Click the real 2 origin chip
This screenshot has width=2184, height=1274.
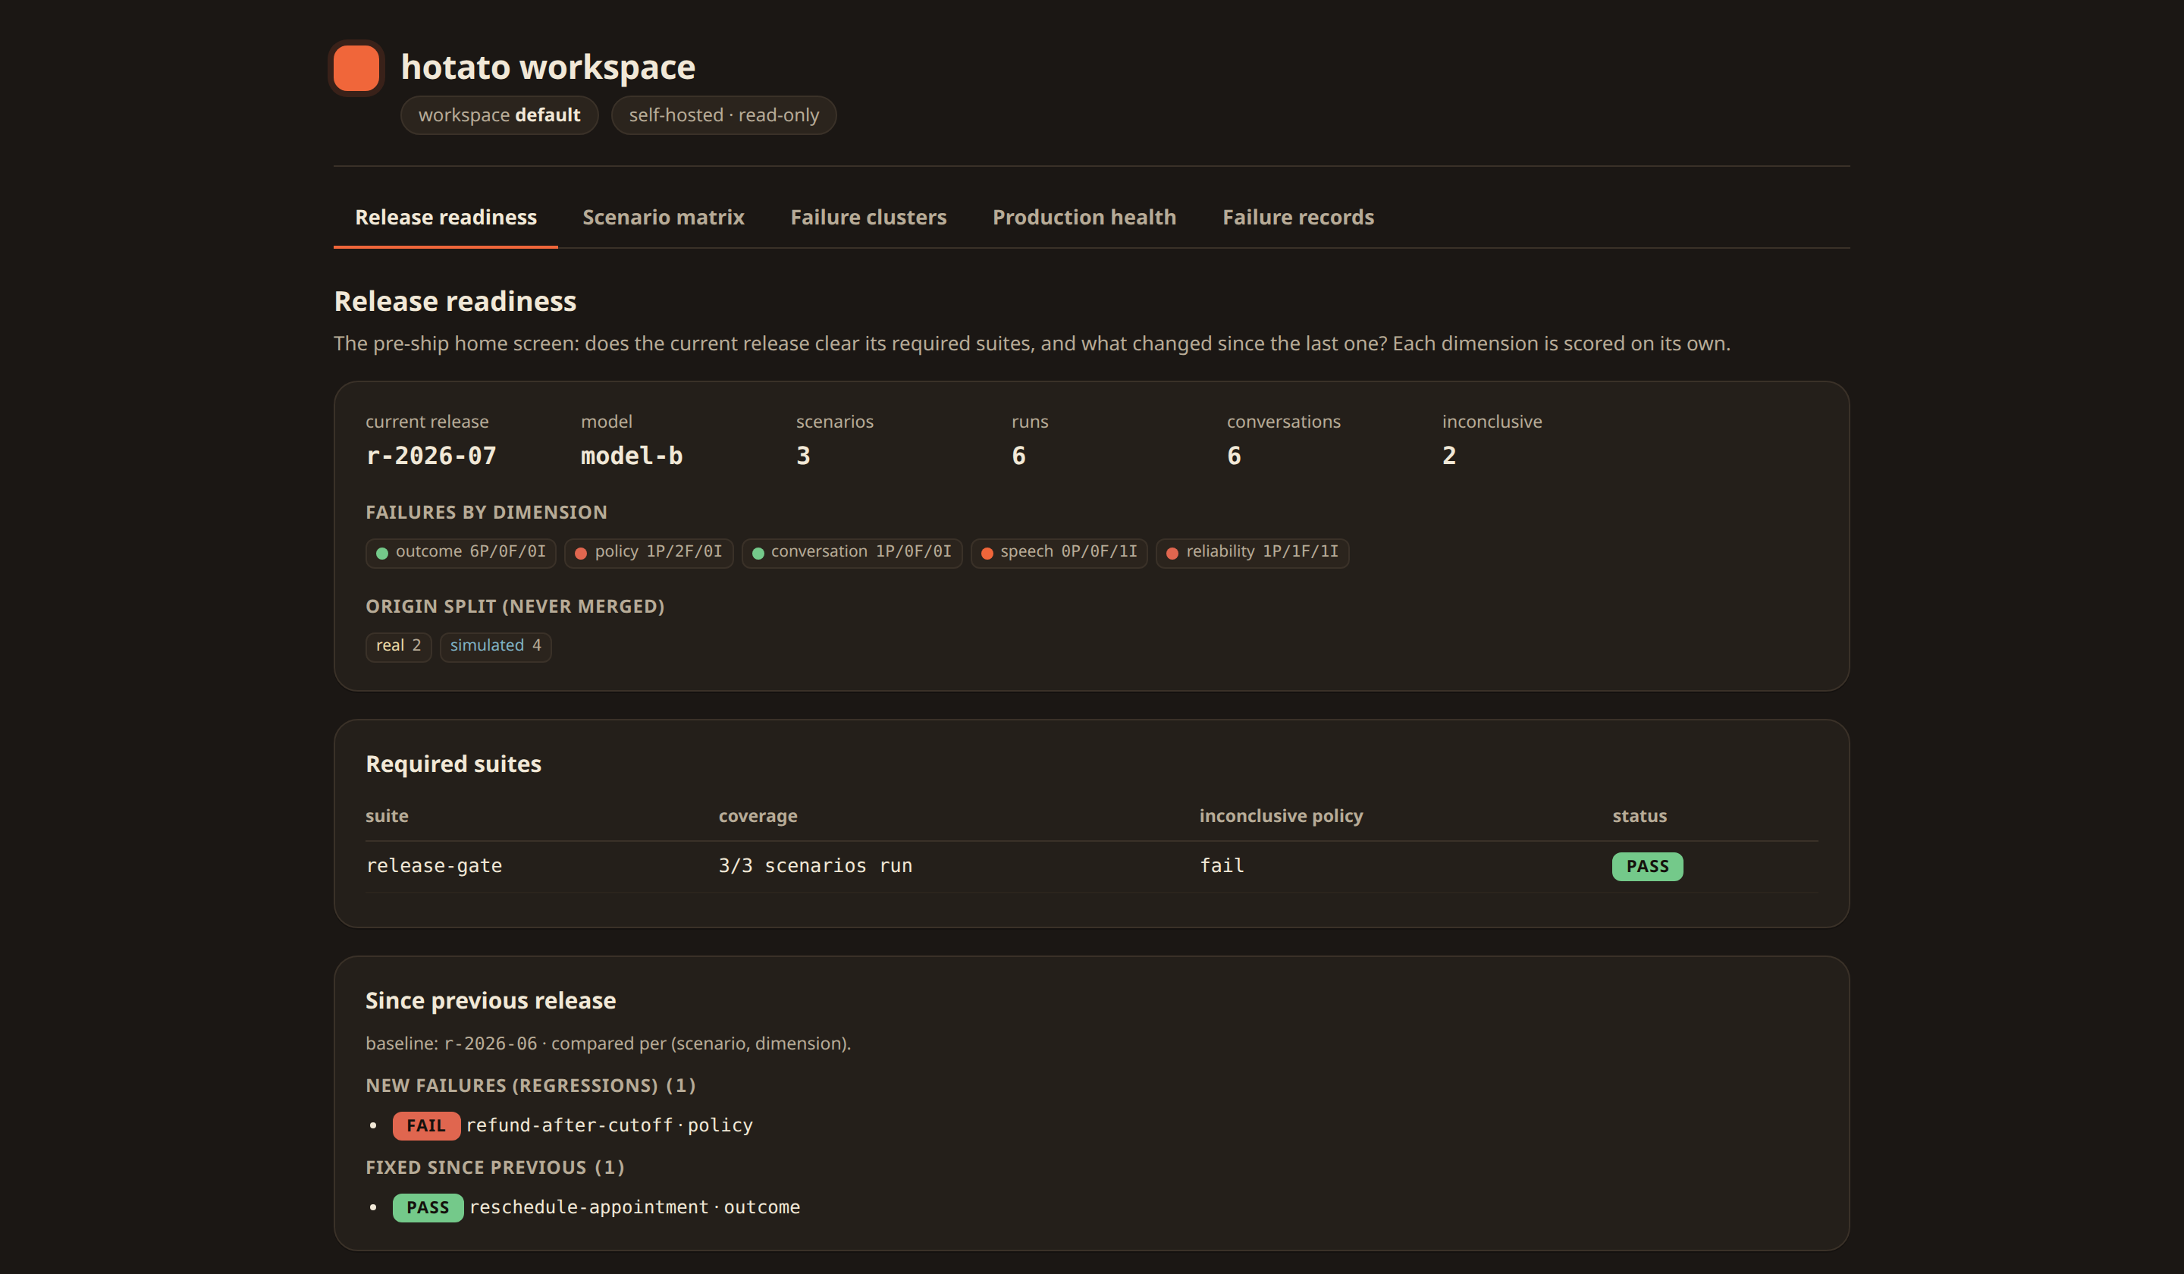(x=399, y=647)
